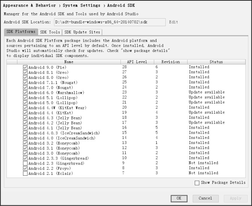Viewport: 252px width, 206px height.
Task: Toggle Android 4.4W (KitKat Wear) checkbox
Action: click(x=25, y=108)
